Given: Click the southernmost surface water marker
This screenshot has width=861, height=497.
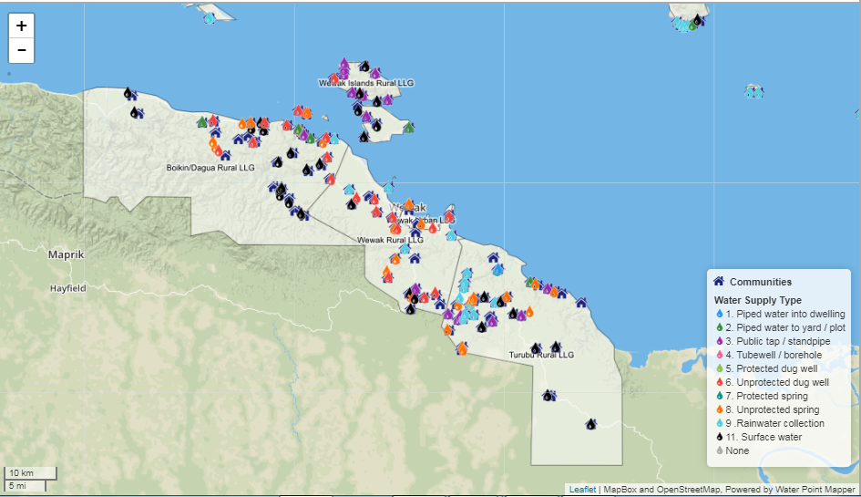Looking at the screenshot, I should [590, 424].
